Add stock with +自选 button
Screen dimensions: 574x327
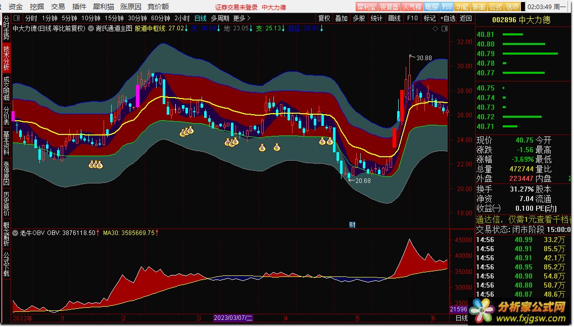pyautogui.click(x=448, y=18)
